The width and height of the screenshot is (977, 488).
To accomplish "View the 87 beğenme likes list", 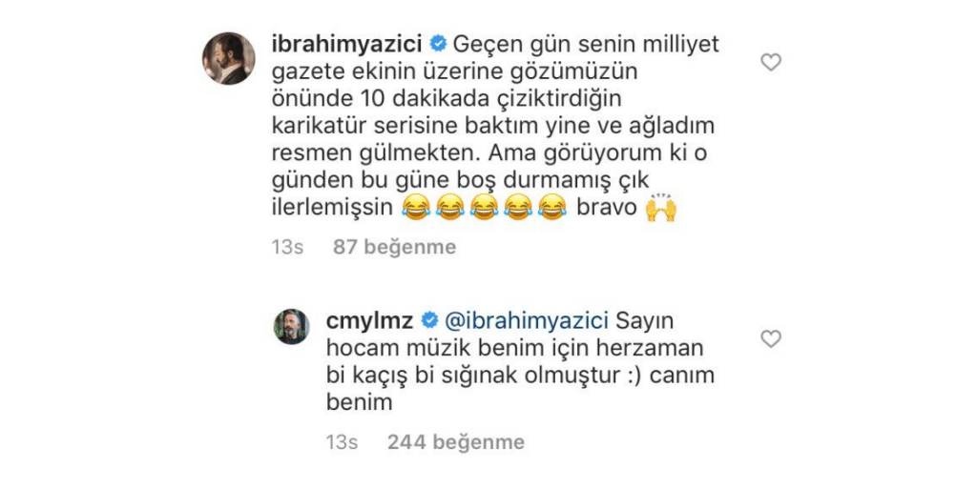I will click(394, 247).
